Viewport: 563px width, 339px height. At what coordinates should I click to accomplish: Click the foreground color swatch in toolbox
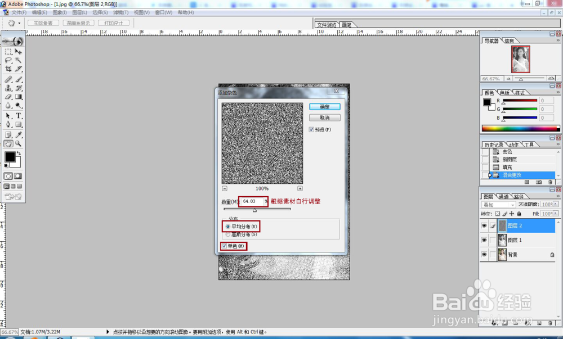click(x=10, y=157)
